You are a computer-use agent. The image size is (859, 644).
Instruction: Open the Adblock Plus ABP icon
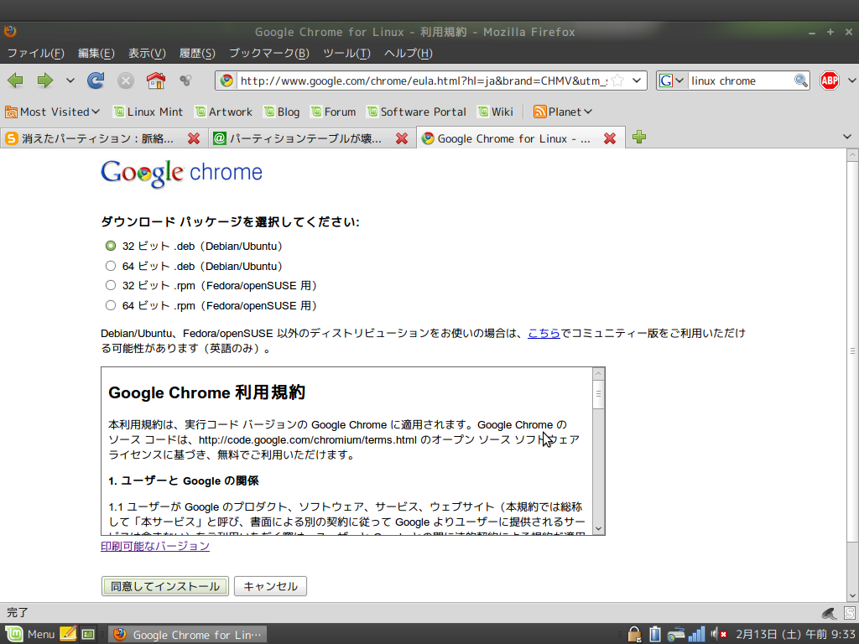pos(830,81)
